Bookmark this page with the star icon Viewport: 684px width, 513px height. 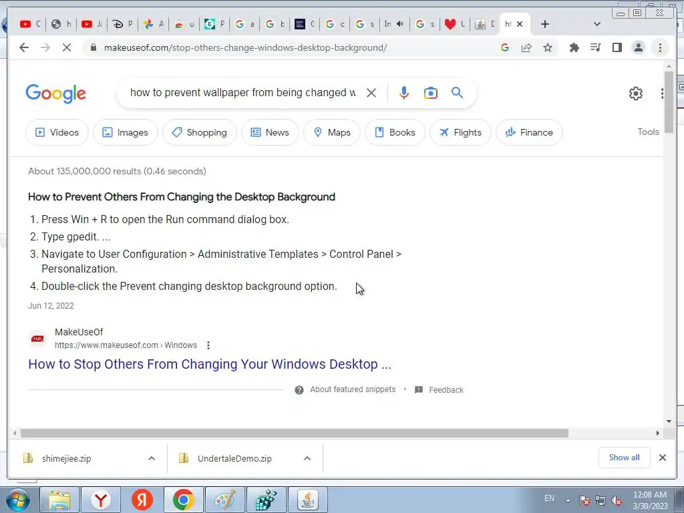548,47
